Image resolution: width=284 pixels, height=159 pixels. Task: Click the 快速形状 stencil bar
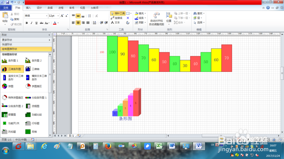pos(26,44)
